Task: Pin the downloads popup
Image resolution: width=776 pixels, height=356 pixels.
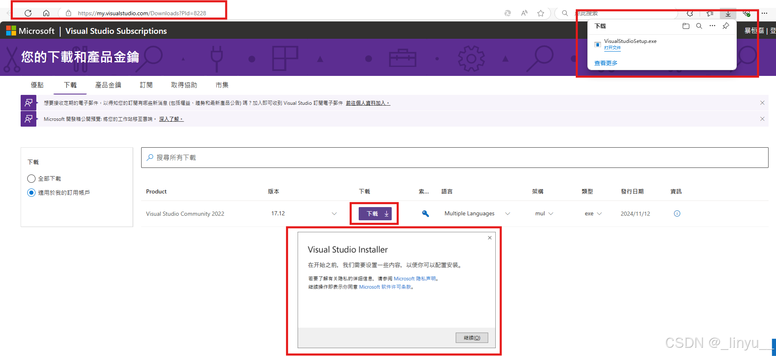Action: click(726, 26)
